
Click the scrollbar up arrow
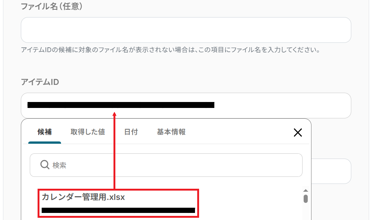point(306,190)
